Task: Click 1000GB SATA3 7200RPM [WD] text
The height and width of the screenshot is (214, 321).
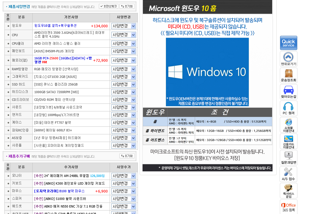Action: coord(56,92)
